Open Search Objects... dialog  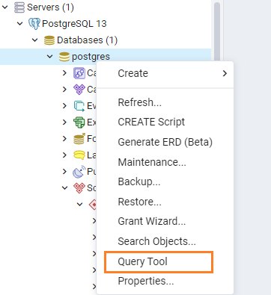[x=165, y=241]
